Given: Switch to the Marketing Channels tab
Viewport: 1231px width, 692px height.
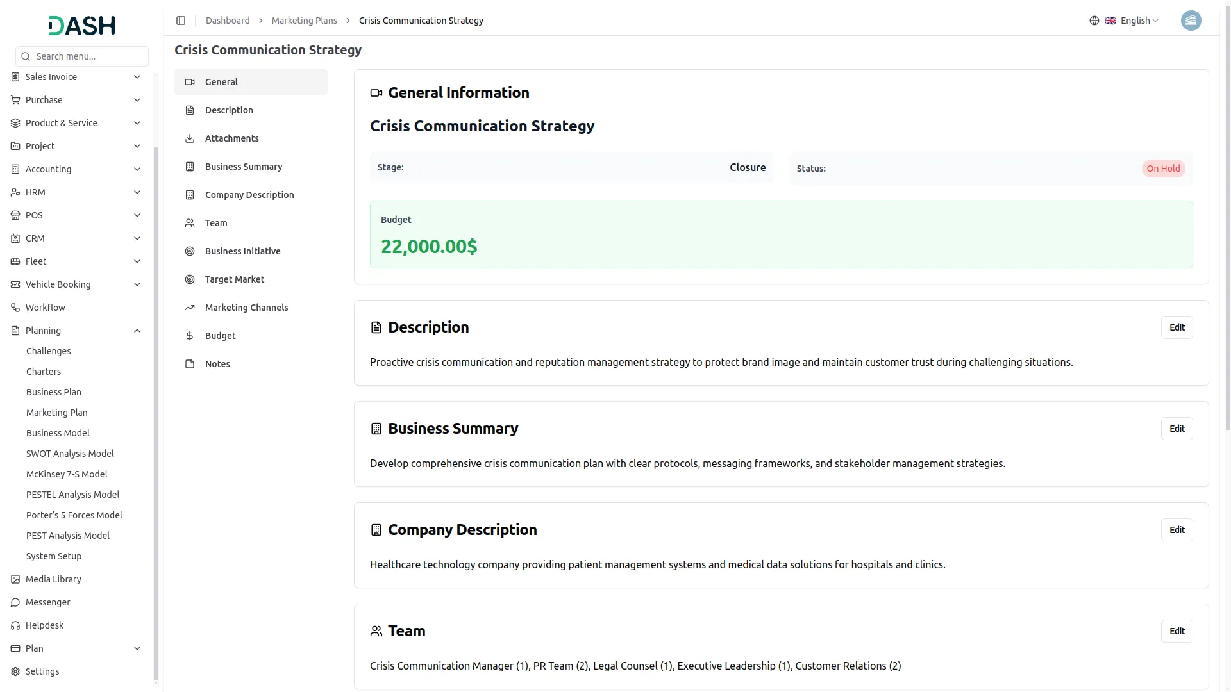Looking at the screenshot, I should pyautogui.click(x=251, y=308).
